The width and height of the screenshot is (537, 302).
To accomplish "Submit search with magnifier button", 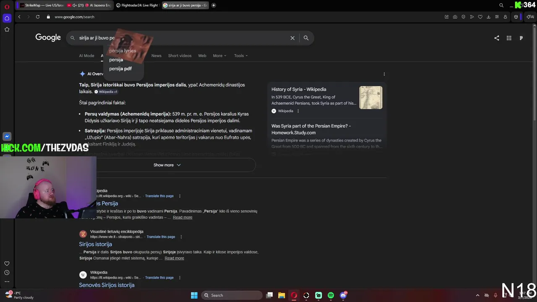I will (306, 38).
